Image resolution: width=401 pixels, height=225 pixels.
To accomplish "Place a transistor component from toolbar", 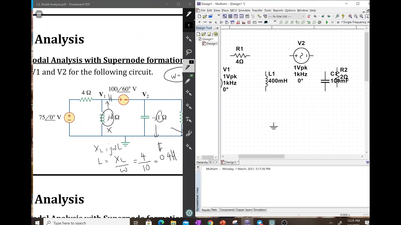I will (x=216, y=22).
